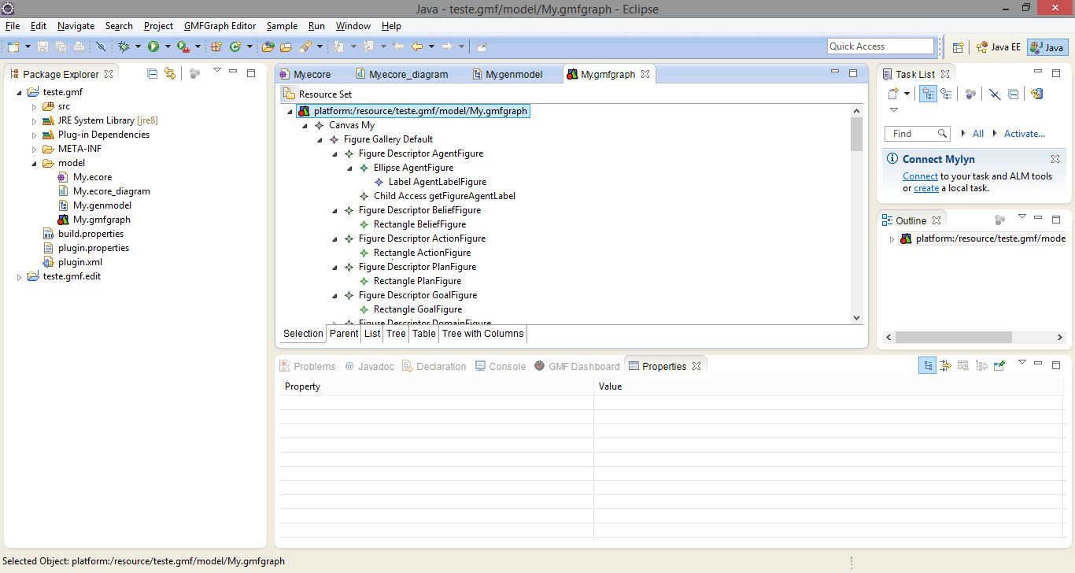This screenshot has width=1075, height=573.
Task: Toggle Focus on Active Task in Outline
Action: (x=1000, y=220)
